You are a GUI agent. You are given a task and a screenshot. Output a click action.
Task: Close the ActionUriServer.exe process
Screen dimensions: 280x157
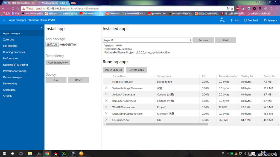tap(106, 94)
